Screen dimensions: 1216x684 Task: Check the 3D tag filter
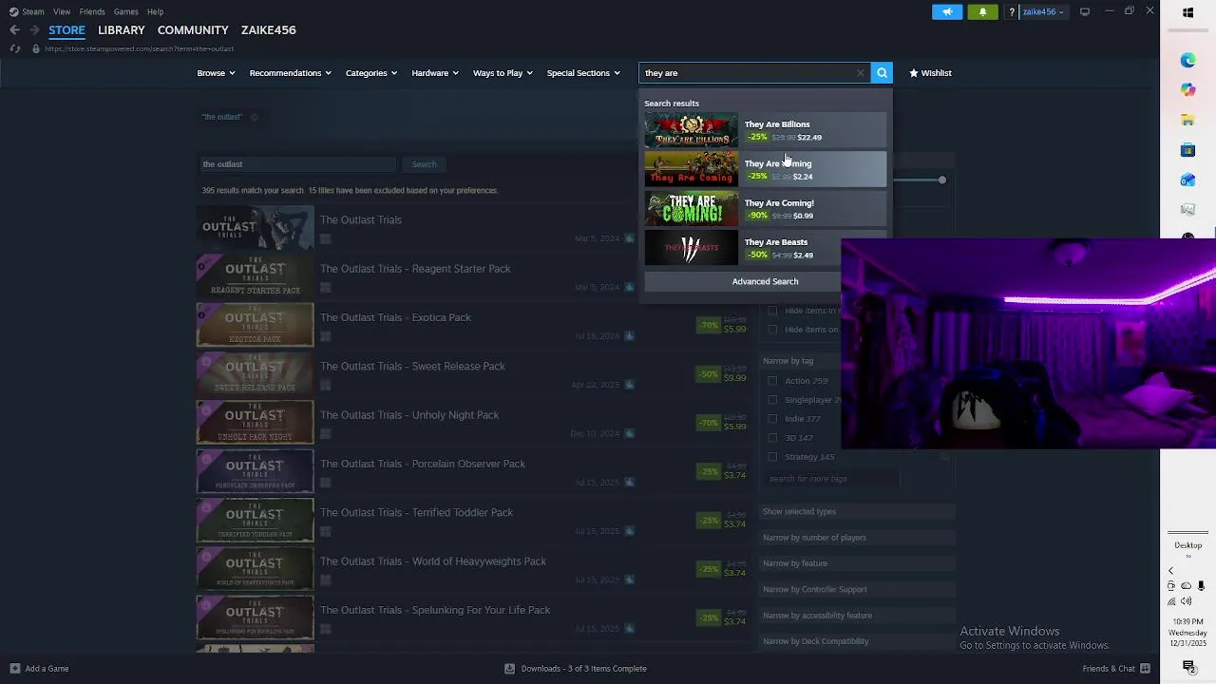click(x=772, y=438)
